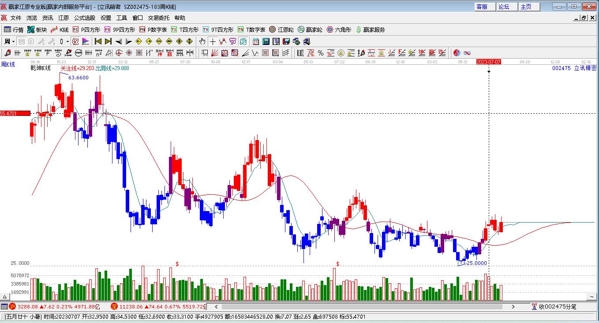
Task: Open the 交易委托 menu
Action: click(158, 18)
